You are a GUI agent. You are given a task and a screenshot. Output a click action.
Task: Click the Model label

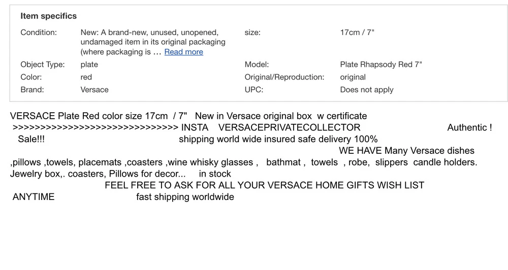257,64
